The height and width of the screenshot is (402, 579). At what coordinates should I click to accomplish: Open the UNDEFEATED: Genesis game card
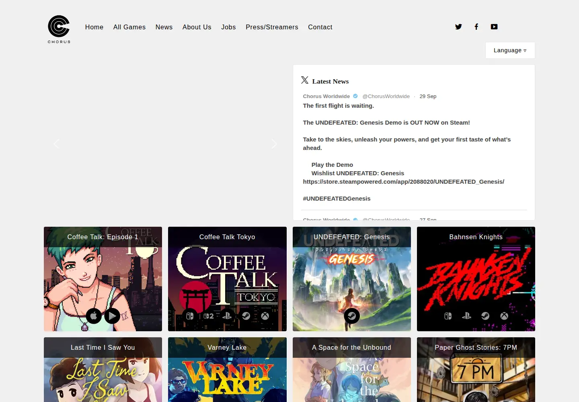(352, 279)
